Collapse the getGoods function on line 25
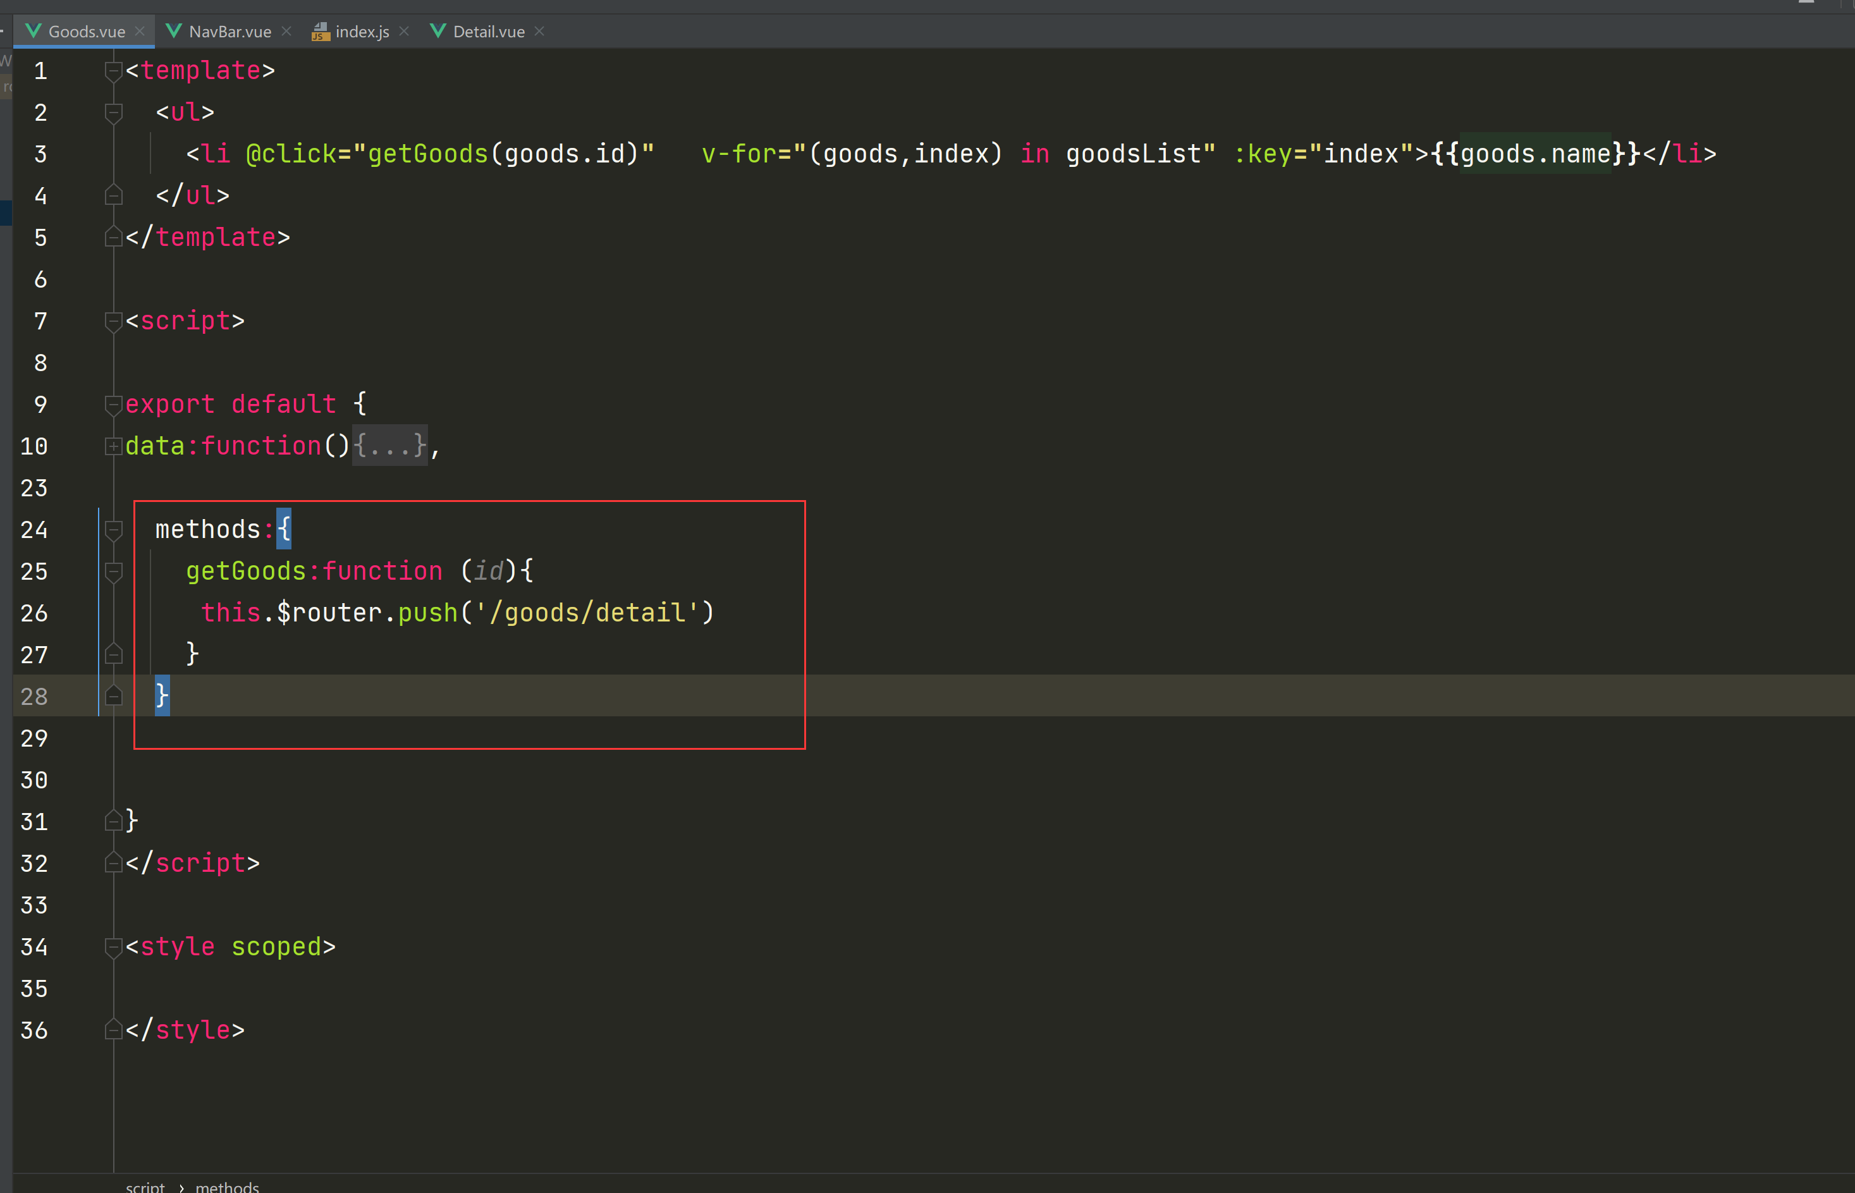Image resolution: width=1855 pixels, height=1193 pixels. tap(114, 572)
